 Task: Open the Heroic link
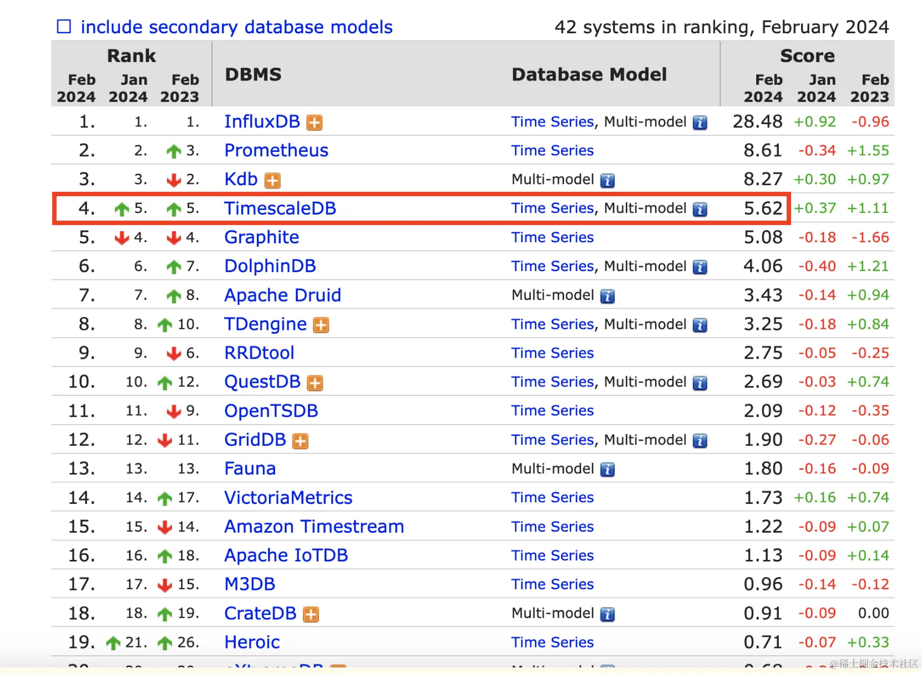click(x=252, y=642)
